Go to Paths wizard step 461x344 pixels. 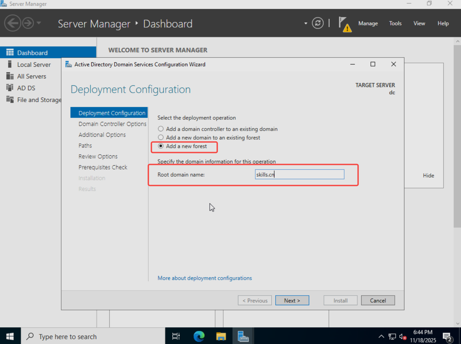[85, 145]
